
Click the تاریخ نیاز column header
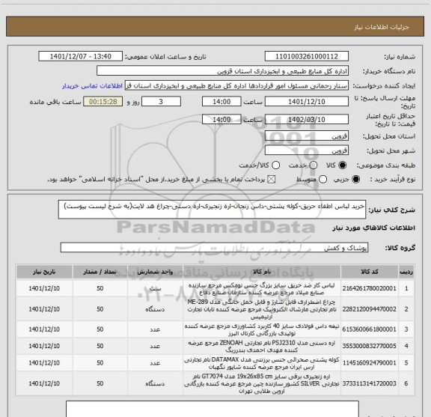click(x=44, y=272)
